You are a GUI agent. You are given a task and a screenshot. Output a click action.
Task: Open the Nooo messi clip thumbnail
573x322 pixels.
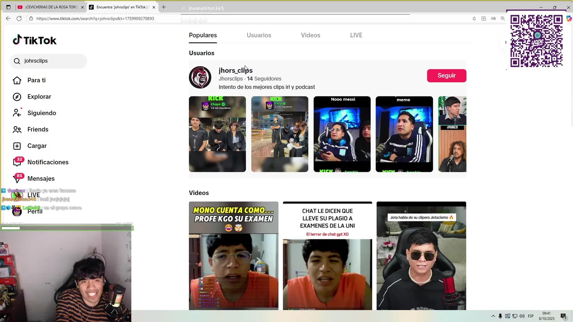tap(342, 134)
